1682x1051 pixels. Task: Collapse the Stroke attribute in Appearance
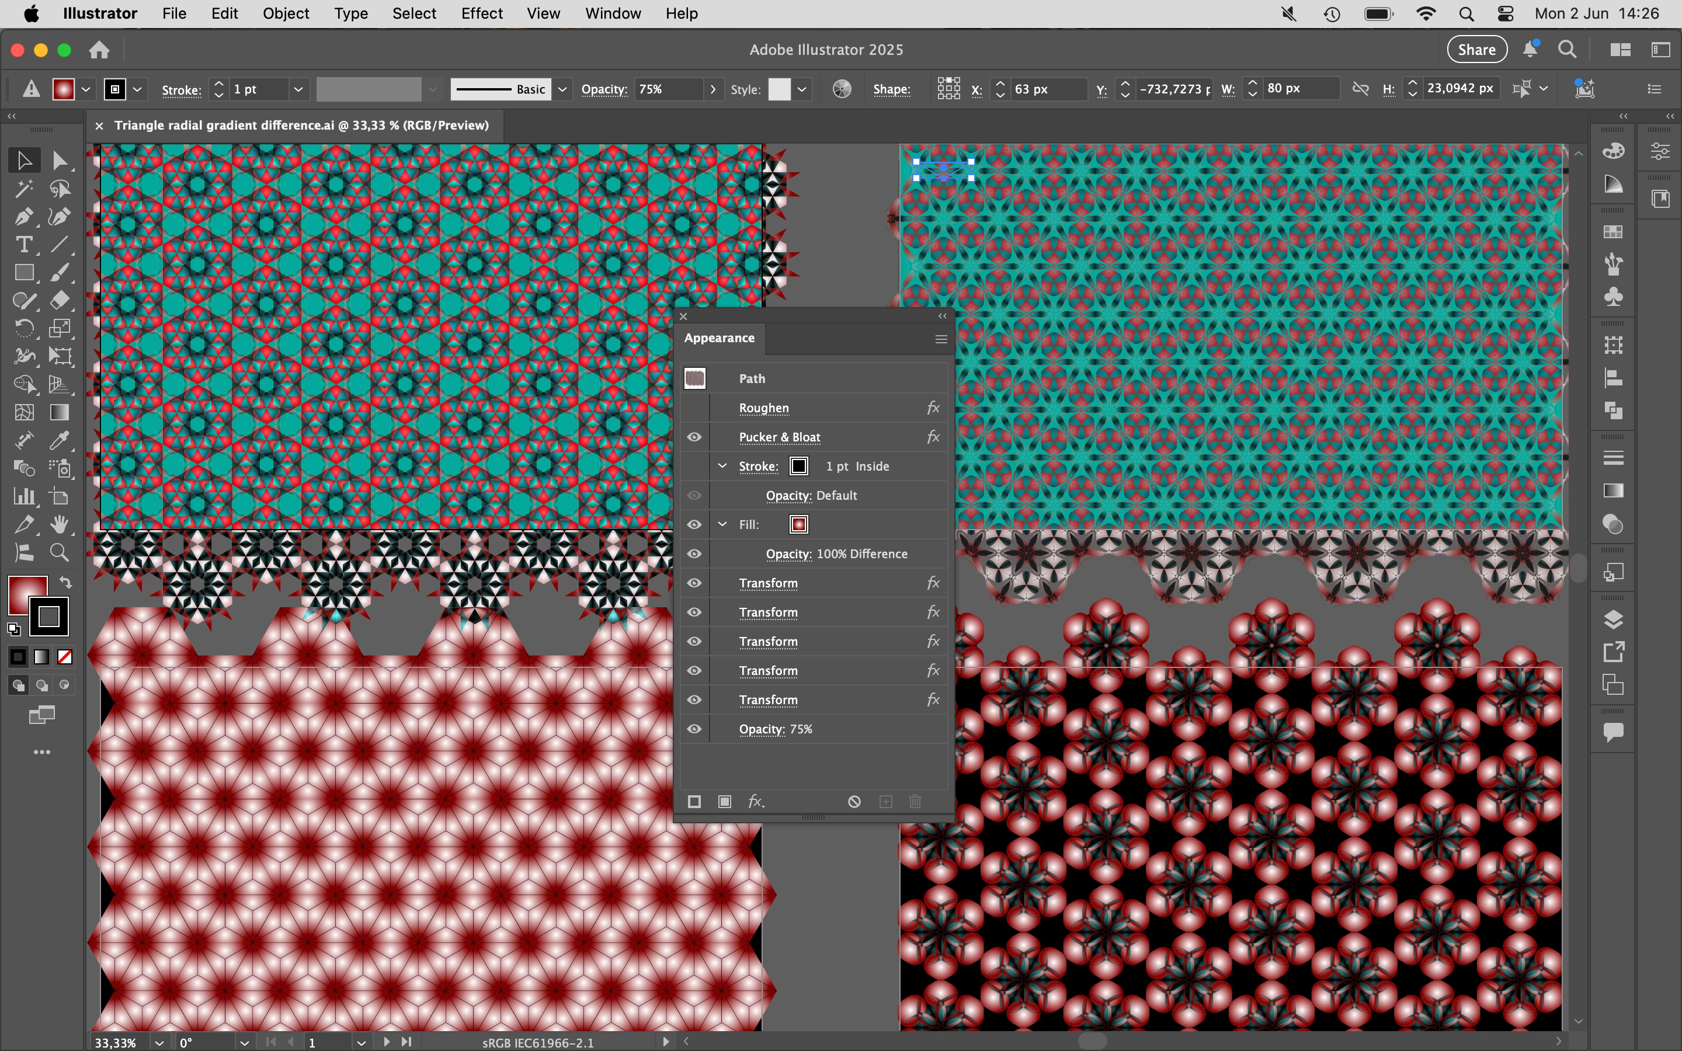pyautogui.click(x=722, y=466)
